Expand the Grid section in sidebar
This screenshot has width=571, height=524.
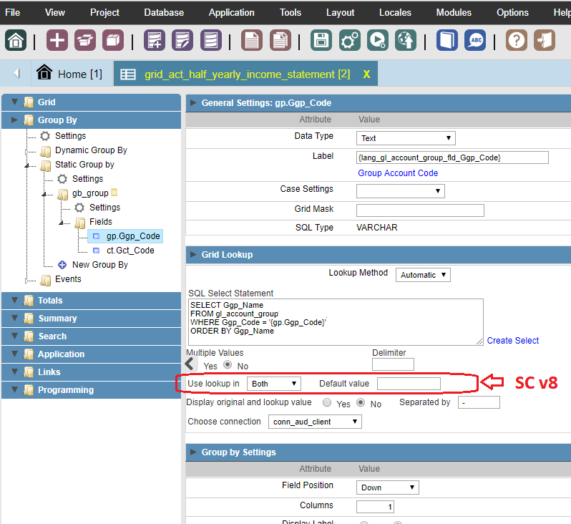coord(92,102)
